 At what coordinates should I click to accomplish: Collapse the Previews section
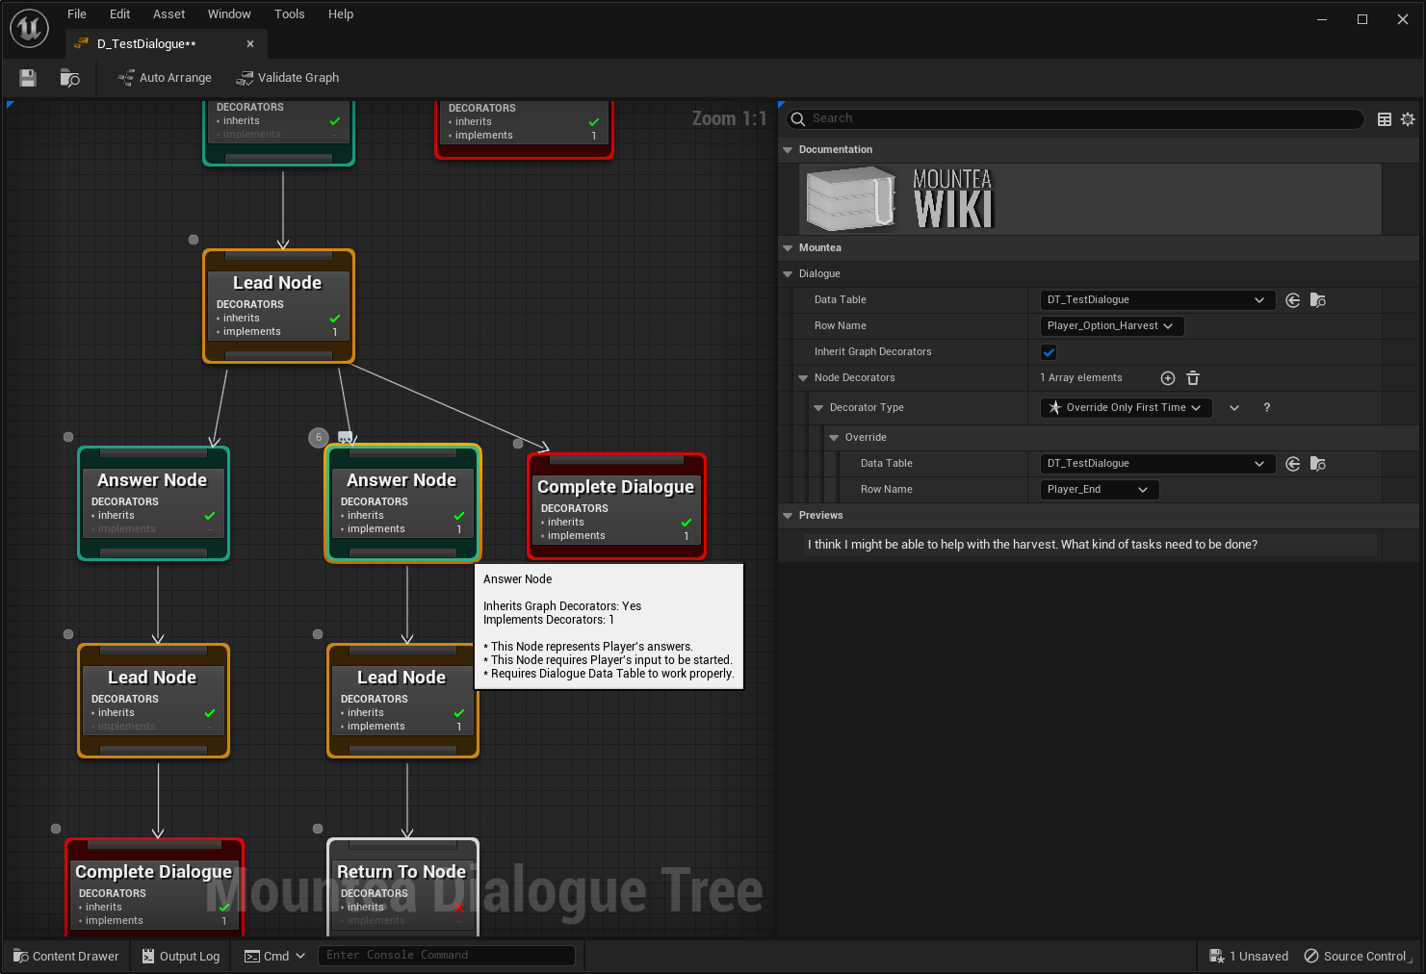click(788, 516)
